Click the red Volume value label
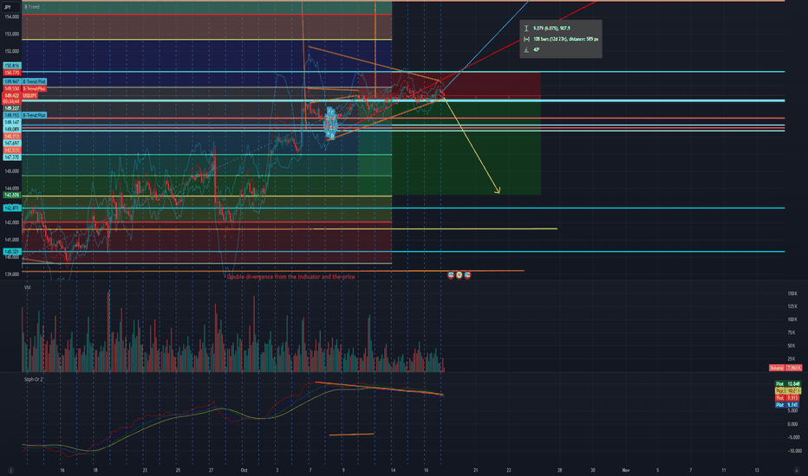Viewport: 808px width, 476px height. point(785,368)
